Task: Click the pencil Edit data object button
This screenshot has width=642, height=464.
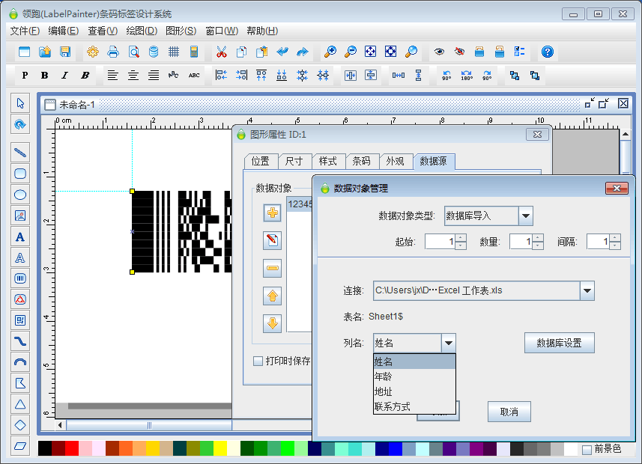Action: point(272,240)
